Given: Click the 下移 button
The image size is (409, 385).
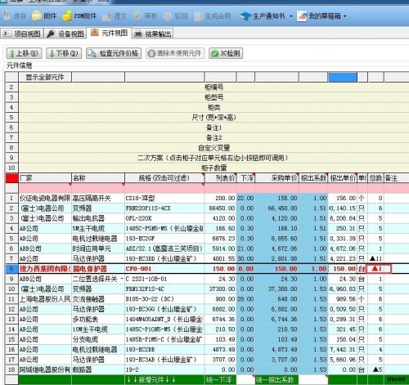Looking at the screenshot, I should (x=64, y=53).
